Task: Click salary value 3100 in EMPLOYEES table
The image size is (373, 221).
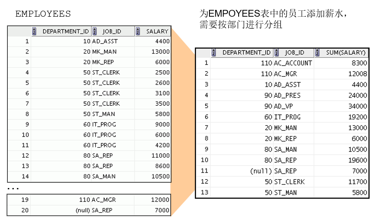Action: 163,93
